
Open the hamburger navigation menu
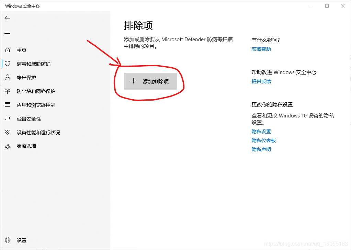[x=8, y=34]
